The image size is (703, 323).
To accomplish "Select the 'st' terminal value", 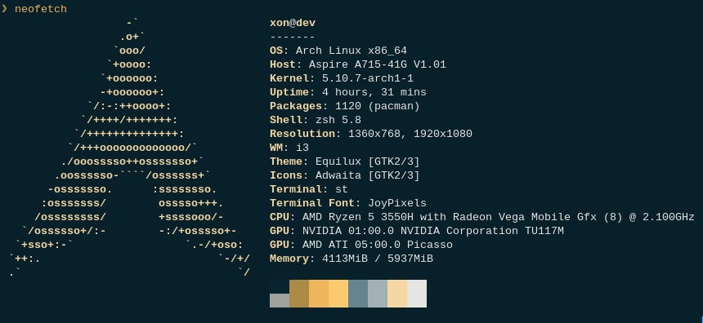I will (x=342, y=189).
